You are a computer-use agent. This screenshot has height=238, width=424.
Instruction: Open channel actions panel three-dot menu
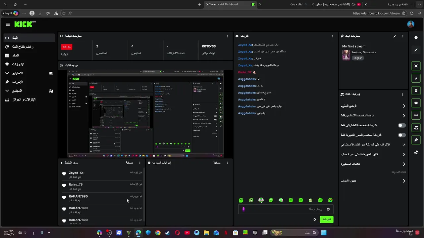(x=403, y=95)
